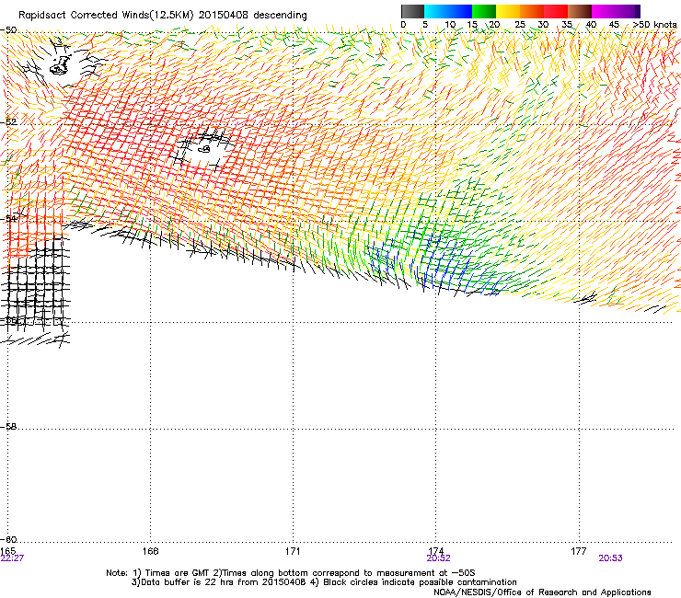The height and width of the screenshot is (598, 681).
Task: Click the red 30-35 knots legend color
Action: pyautogui.click(x=556, y=11)
